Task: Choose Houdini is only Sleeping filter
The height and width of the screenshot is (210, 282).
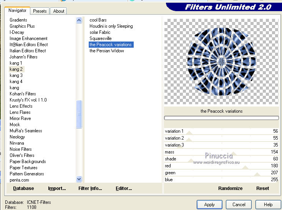Action: [x=111, y=26]
